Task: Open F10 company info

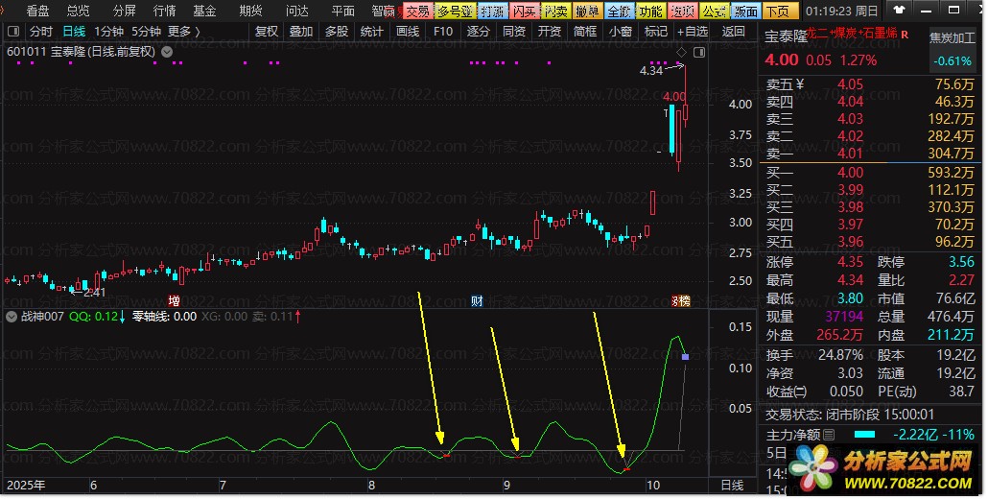Action: [x=443, y=31]
